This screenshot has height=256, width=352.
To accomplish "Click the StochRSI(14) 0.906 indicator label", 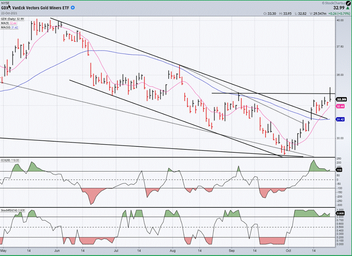I will pyautogui.click(x=13, y=210).
